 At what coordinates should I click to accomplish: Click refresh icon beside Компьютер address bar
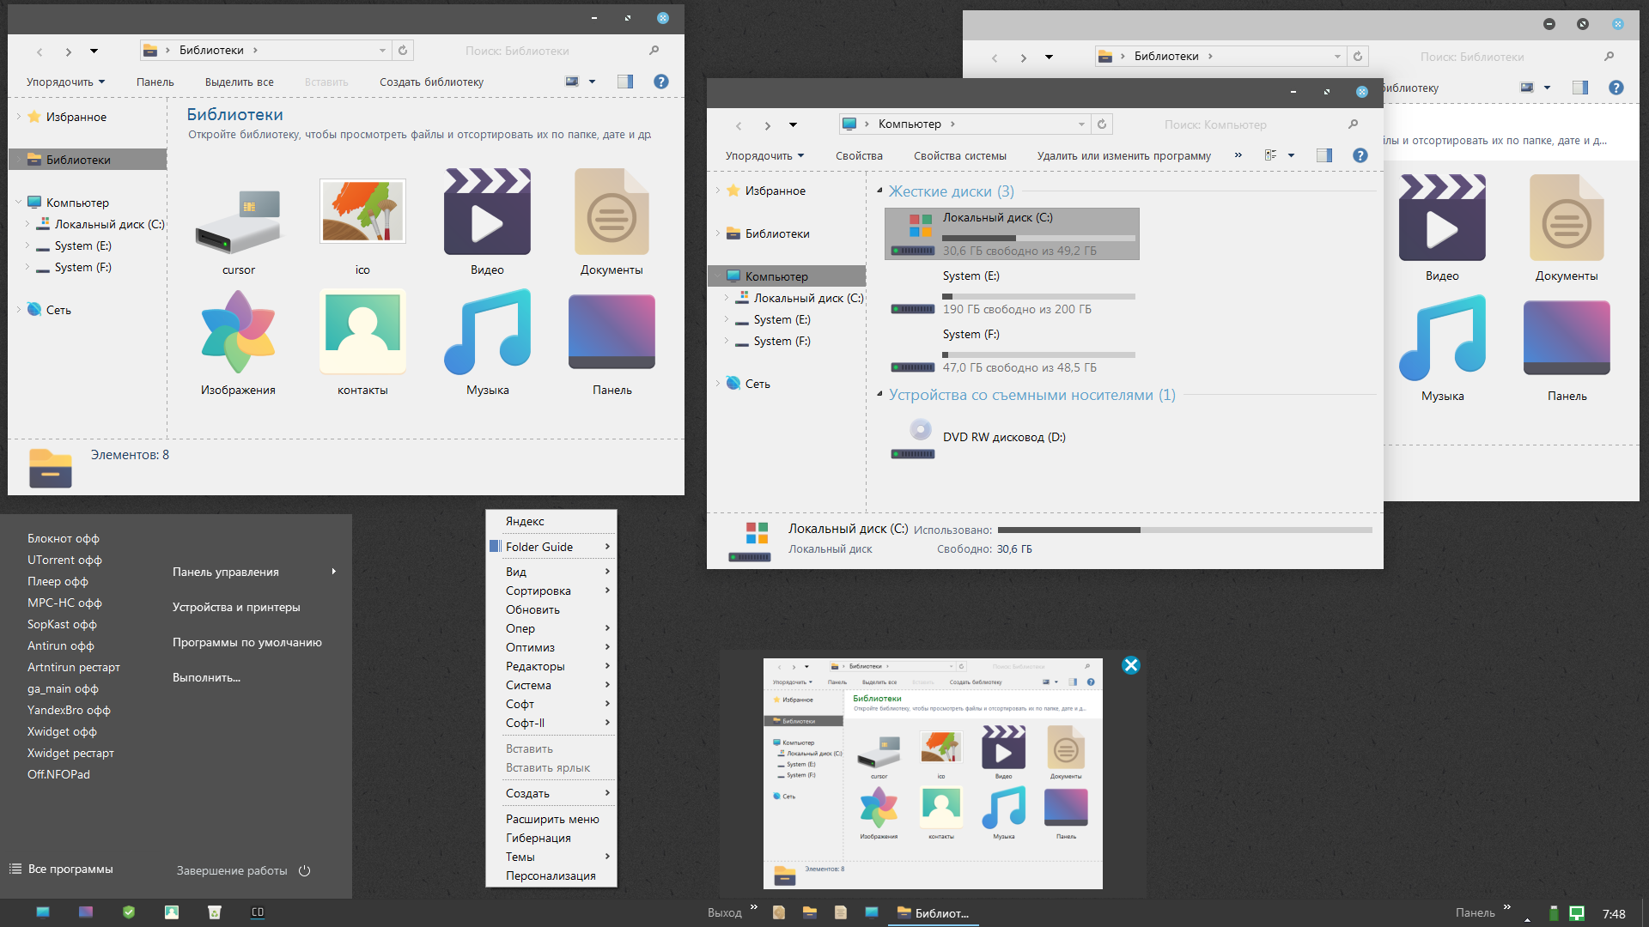1102,124
